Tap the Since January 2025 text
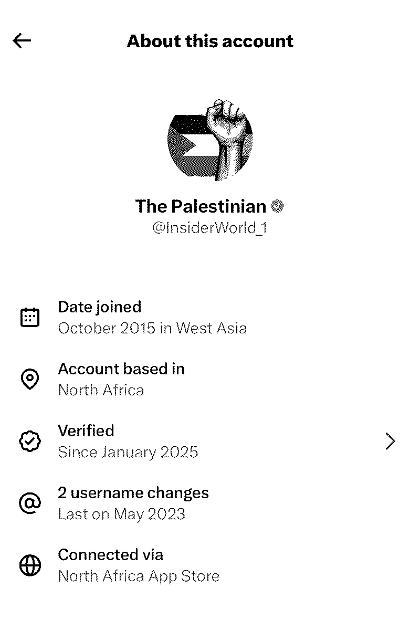 [x=128, y=452]
